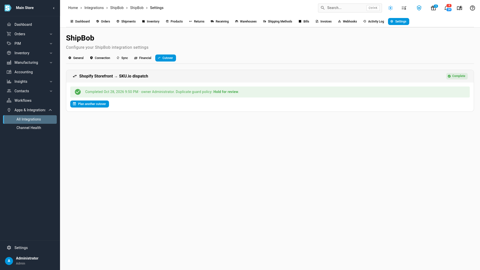Switch to the General settings tab
Viewport: 480px width, 270px height.
[76, 58]
